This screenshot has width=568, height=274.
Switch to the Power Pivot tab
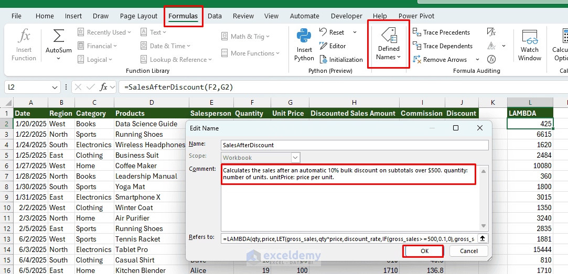click(416, 16)
